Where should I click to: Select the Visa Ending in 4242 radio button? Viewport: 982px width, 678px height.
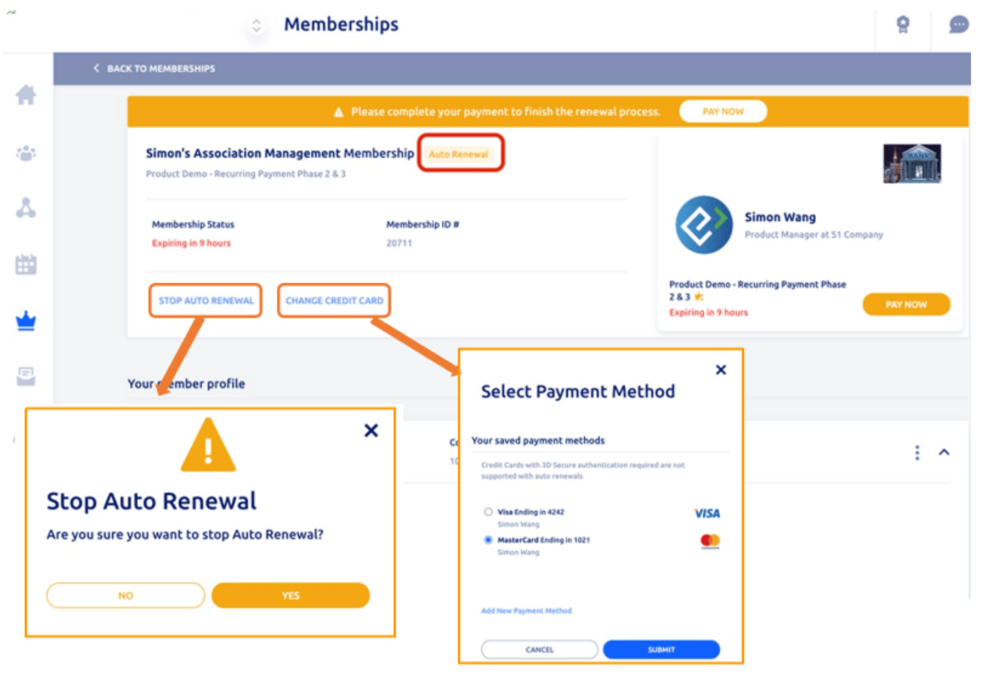point(488,512)
